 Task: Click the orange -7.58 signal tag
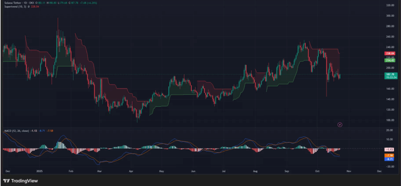click(x=390, y=155)
